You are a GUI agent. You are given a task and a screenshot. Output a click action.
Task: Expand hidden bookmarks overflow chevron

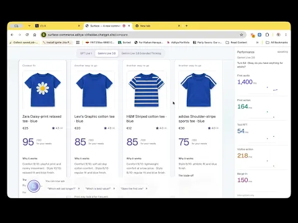coord(257,42)
